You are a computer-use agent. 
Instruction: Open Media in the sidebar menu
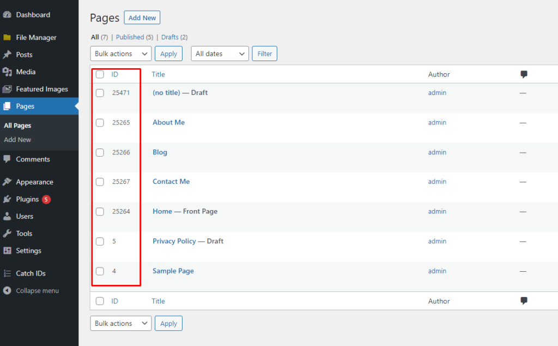pyautogui.click(x=26, y=71)
